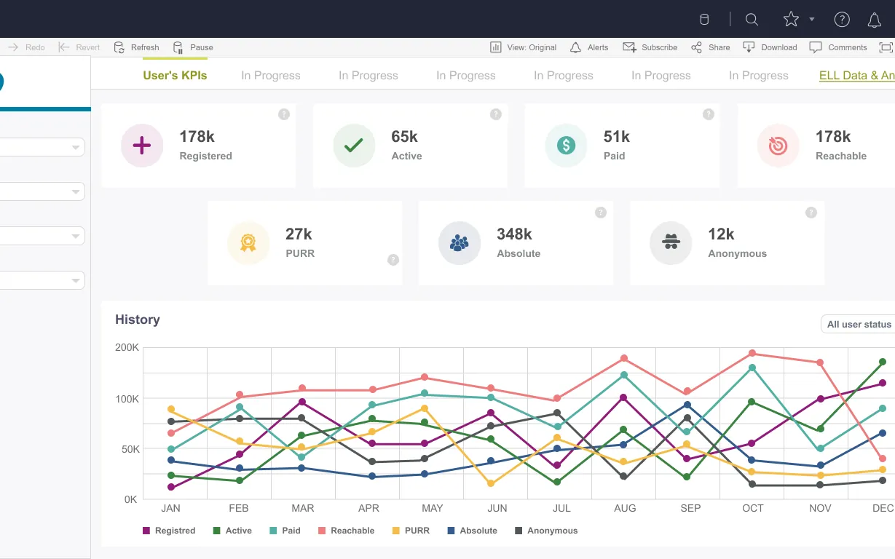Click the Active data point for DEC

point(883,362)
